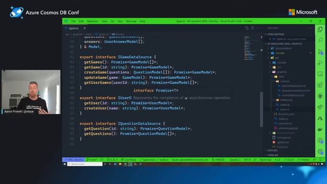Image resolution: width=327 pixels, height=184 pixels.
Task: Open the Explorer view in the activity bar
Action: click(320, 30)
